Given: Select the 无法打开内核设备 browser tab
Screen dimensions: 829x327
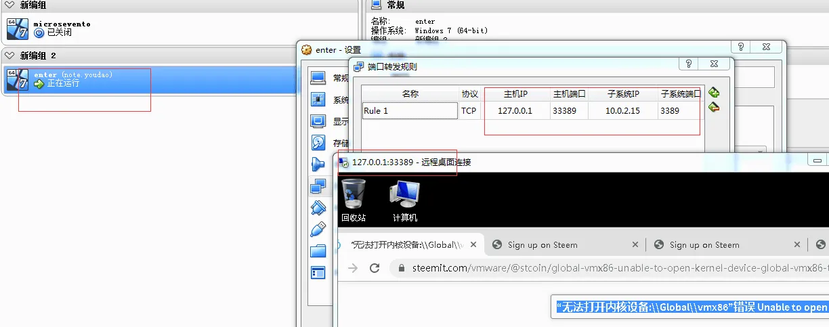Looking at the screenshot, I should [x=410, y=245].
